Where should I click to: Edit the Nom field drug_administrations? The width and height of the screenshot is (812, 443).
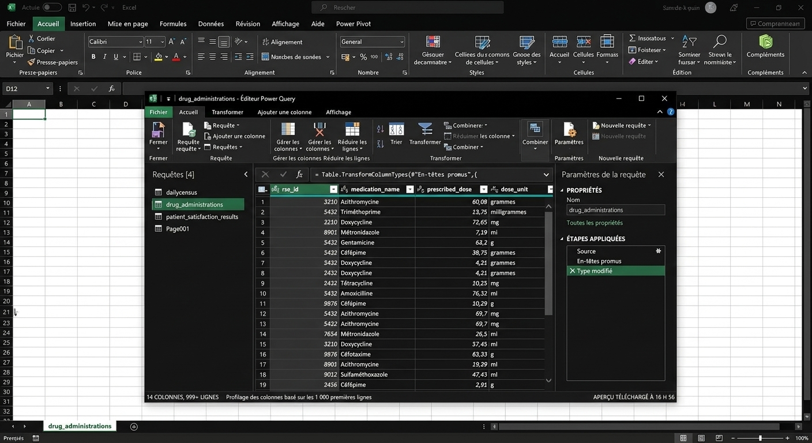(615, 210)
